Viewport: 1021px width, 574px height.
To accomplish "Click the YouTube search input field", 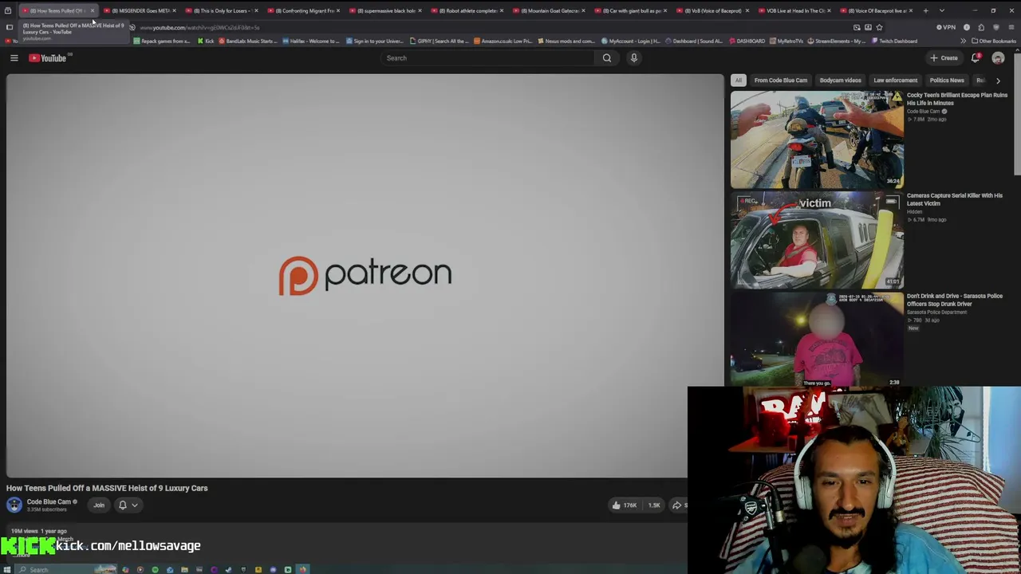I will coord(487,58).
